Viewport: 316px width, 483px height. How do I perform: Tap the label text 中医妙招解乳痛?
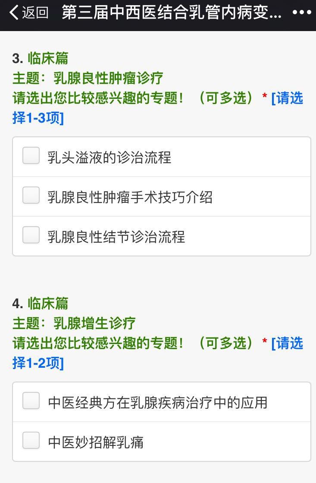96,442
